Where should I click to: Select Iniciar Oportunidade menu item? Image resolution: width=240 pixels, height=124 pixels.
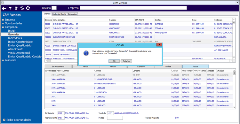click(x=20, y=42)
